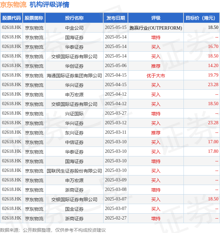Click 华创证券 cell
The width and height of the screenshot is (220, 233).
[x=74, y=66]
